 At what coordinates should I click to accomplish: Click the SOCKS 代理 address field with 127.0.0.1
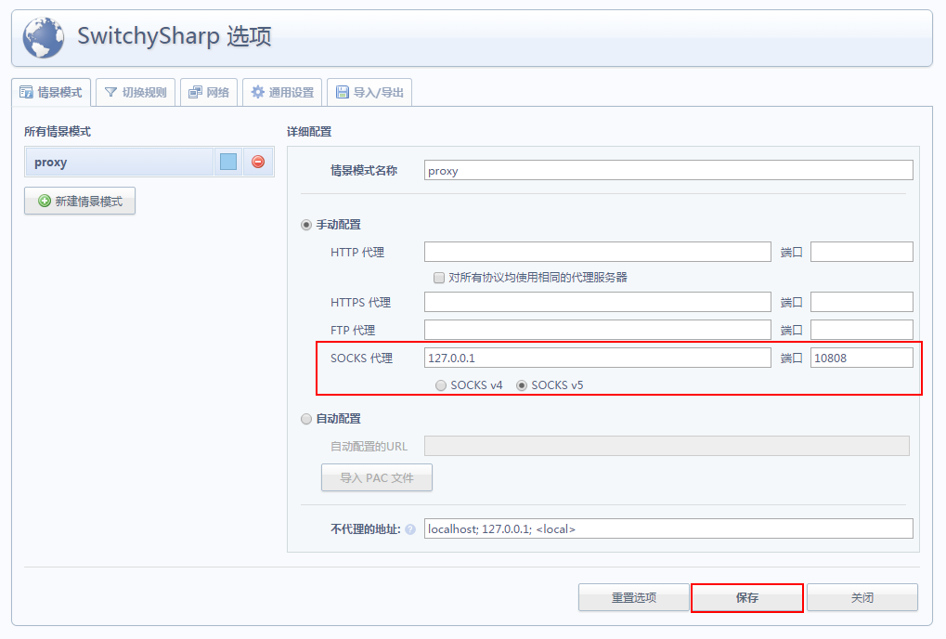point(597,358)
